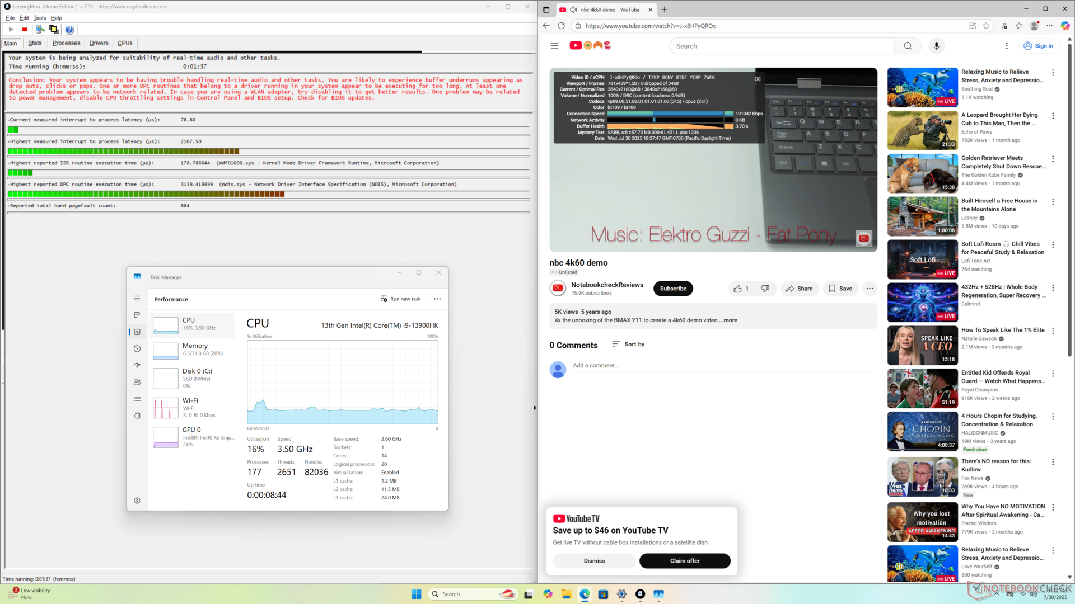Switch to LatencyMon Processes tab

click(66, 43)
